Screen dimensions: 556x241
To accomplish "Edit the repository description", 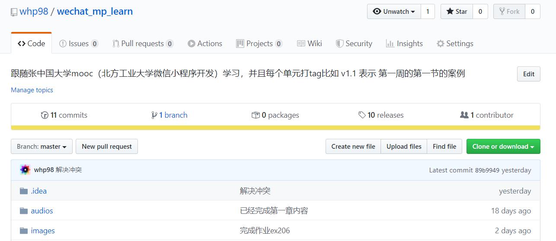I will point(528,74).
